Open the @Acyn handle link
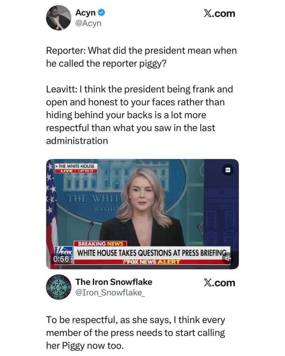The width and height of the screenshot is (285, 356). pos(88,23)
